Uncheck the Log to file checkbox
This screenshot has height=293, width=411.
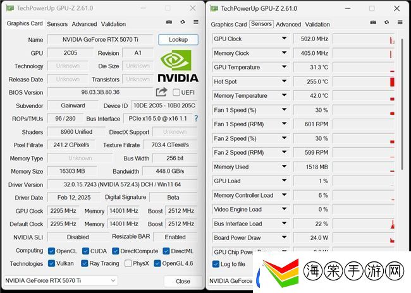[x=216, y=264]
